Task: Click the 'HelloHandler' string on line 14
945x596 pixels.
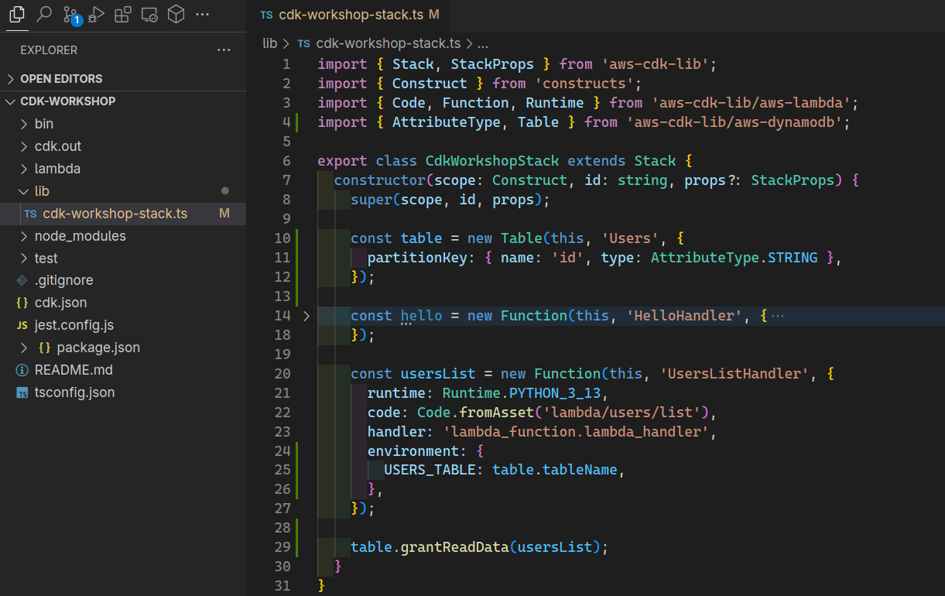Action: click(685, 316)
